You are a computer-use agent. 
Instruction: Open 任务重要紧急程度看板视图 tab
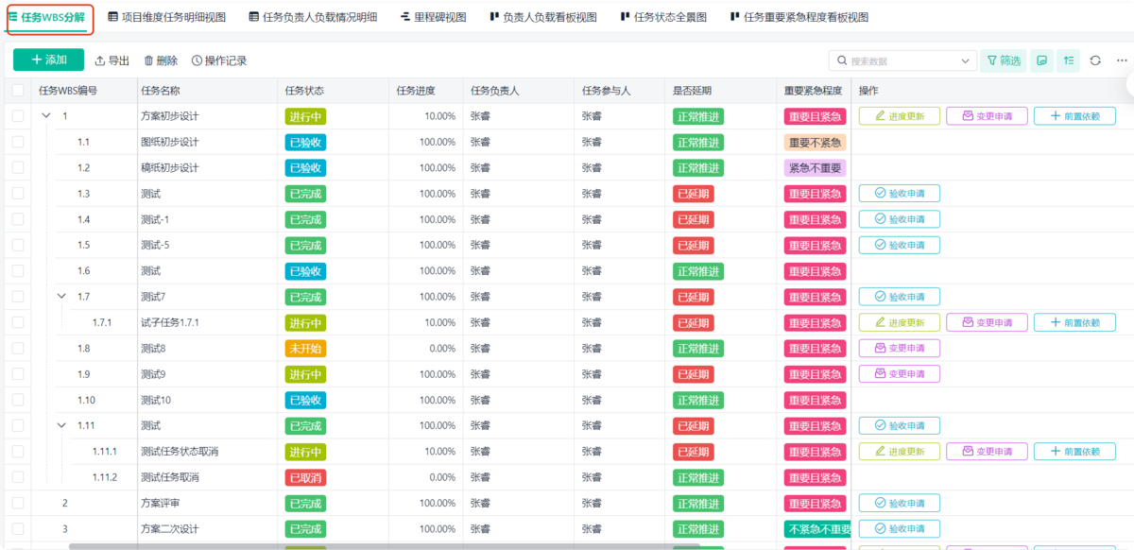point(799,17)
